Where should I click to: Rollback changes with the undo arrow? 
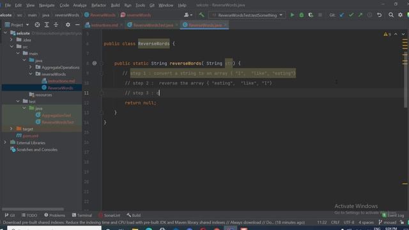[379, 15]
